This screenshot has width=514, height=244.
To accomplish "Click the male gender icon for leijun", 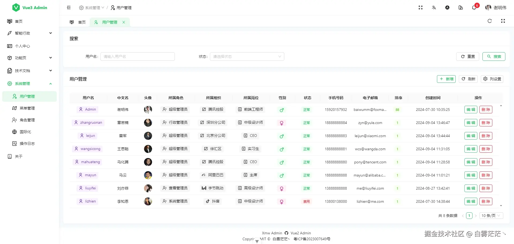I will 282,136.
